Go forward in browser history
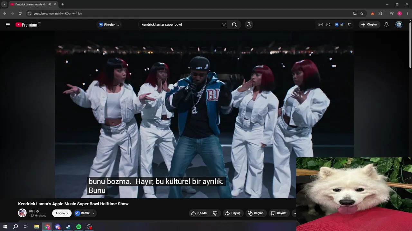412x231 pixels. (12, 13)
